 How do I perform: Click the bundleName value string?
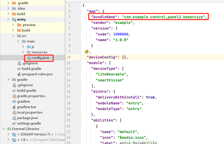tap(164, 17)
